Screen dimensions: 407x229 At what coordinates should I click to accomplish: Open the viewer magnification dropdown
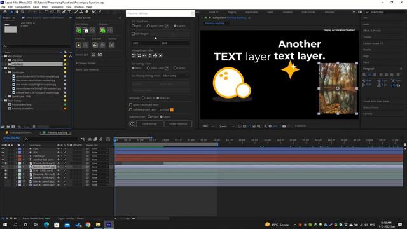click(208, 126)
